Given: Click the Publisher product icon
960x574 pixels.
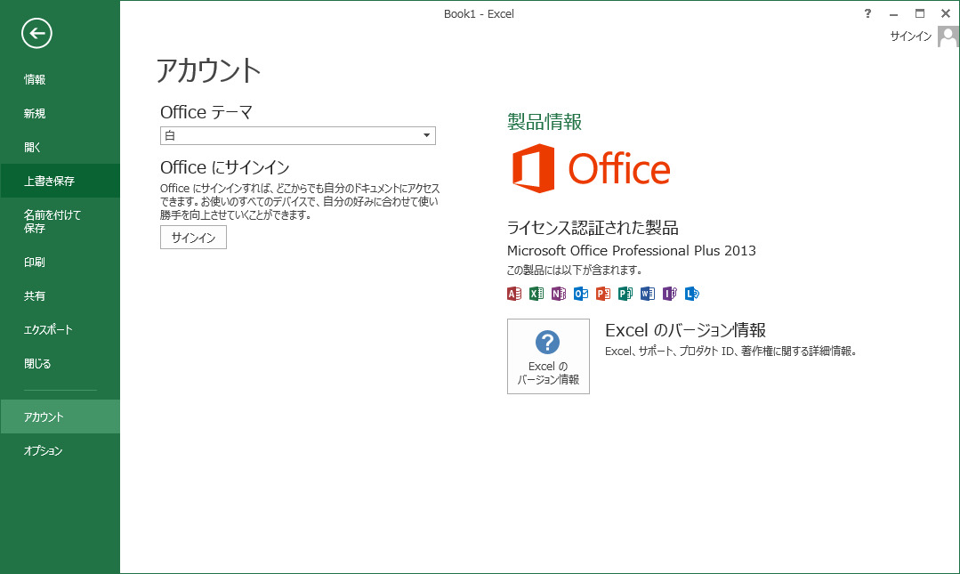Looking at the screenshot, I should (x=625, y=294).
